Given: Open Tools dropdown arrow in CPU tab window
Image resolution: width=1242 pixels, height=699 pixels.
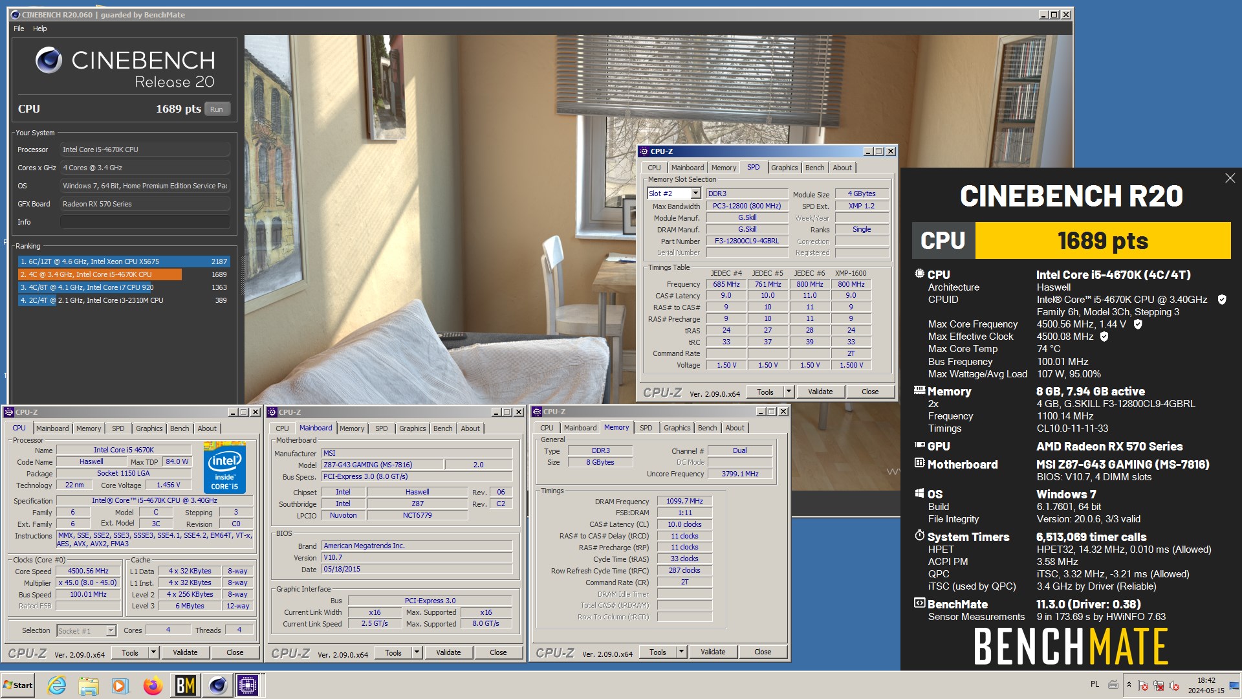Looking at the screenshot, I should point(153,652).
